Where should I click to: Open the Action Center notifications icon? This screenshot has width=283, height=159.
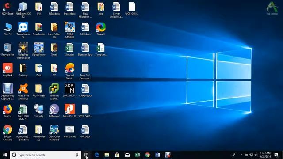tap(276, 155)
